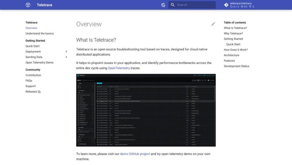Jump to Quick Start in table of contents
Screen dimensions: 292x165
point(233,44)
